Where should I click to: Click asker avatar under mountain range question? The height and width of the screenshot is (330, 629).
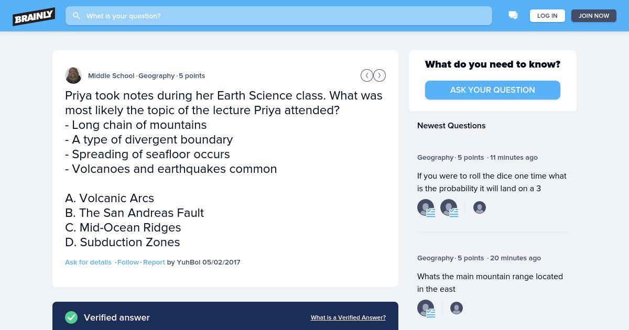click(x=457, y=308)
